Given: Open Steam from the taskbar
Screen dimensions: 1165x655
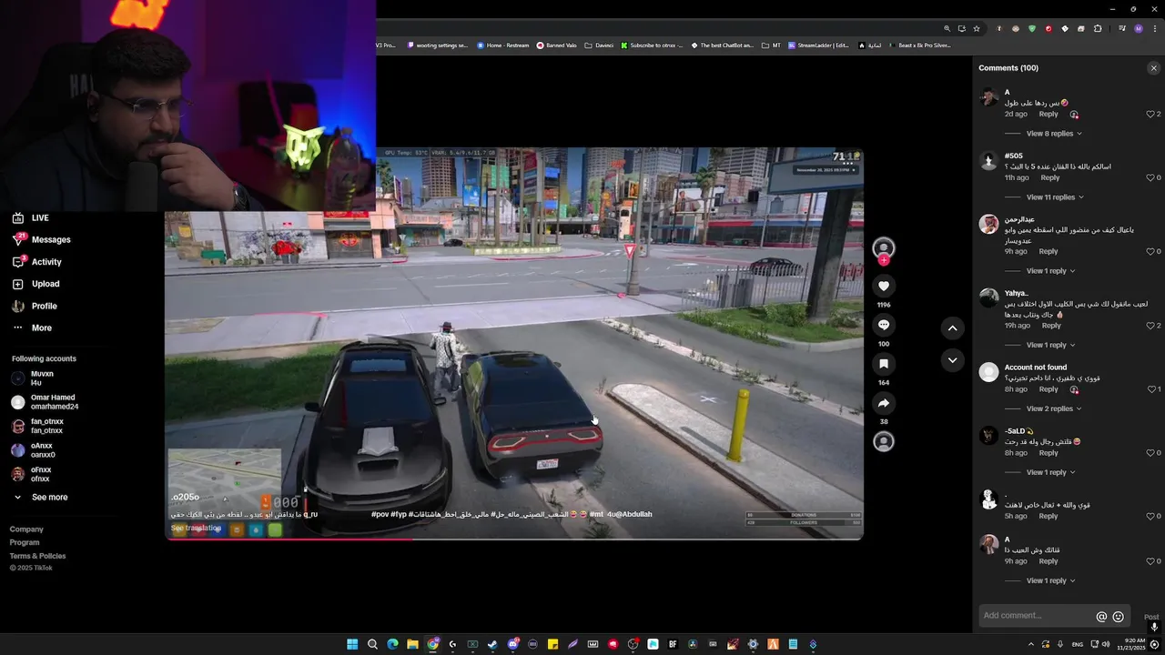Looking at the screenshot, I should pos(492,644).
